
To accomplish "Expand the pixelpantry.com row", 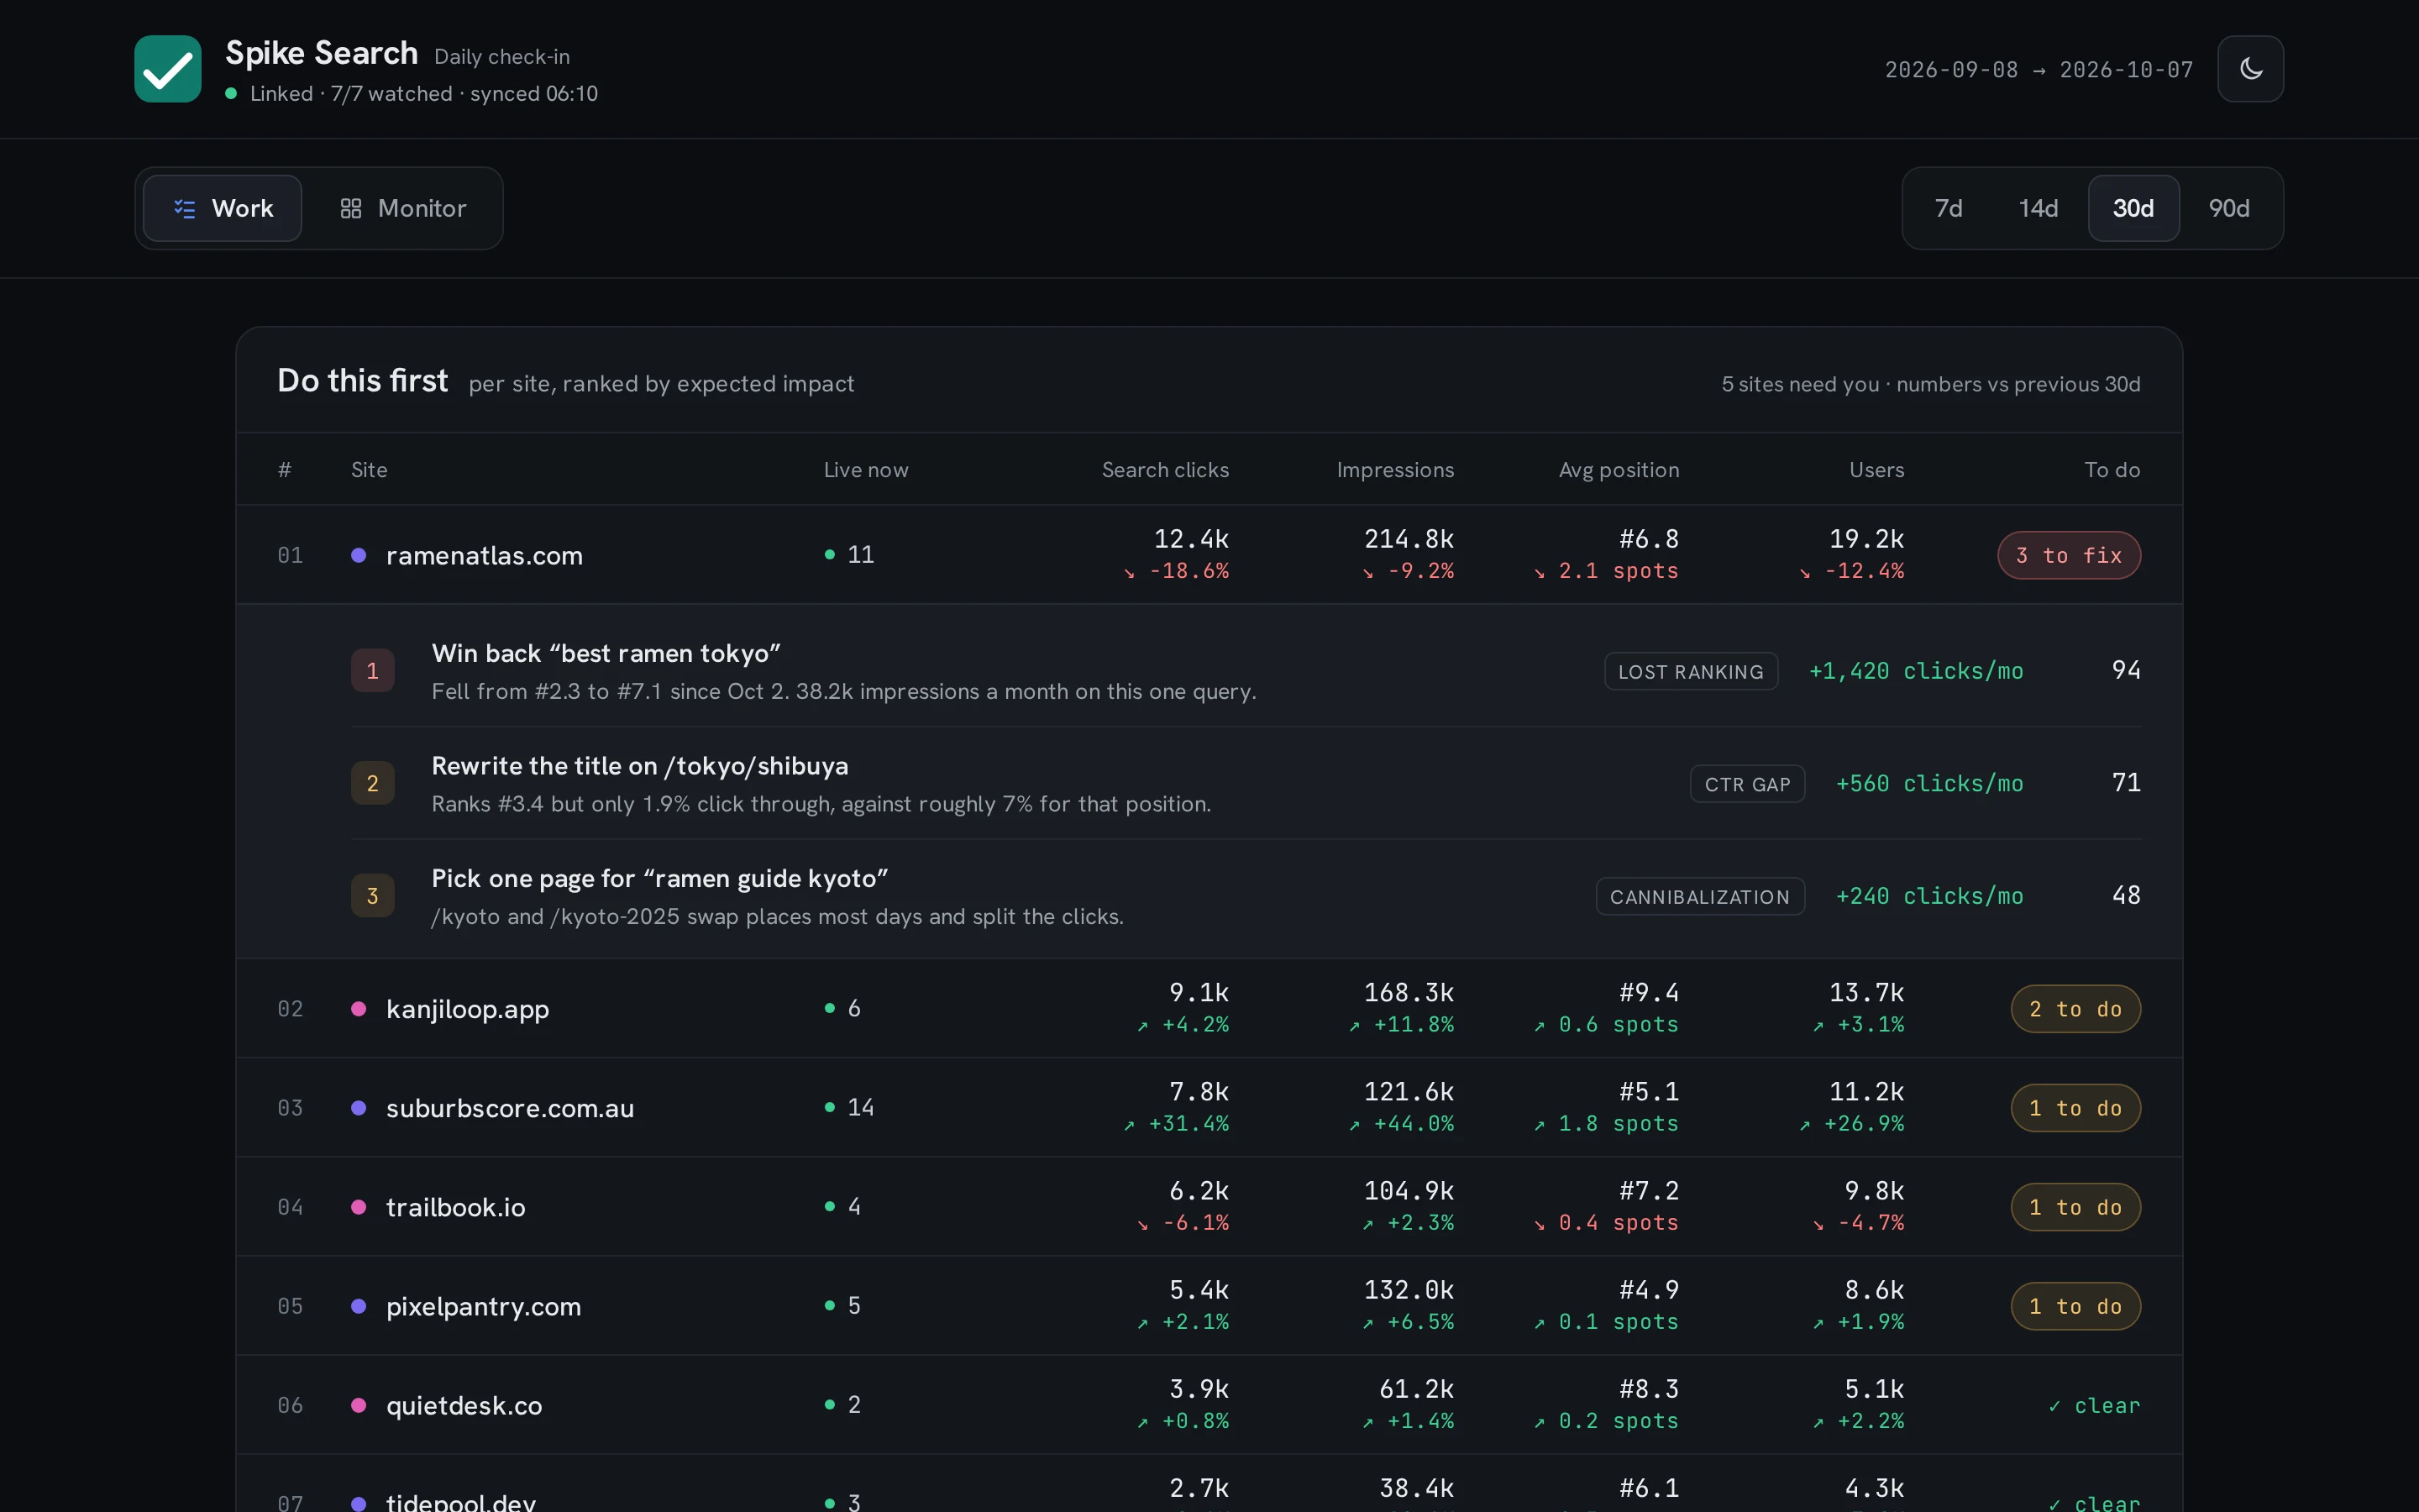I will (1209, 1305).
